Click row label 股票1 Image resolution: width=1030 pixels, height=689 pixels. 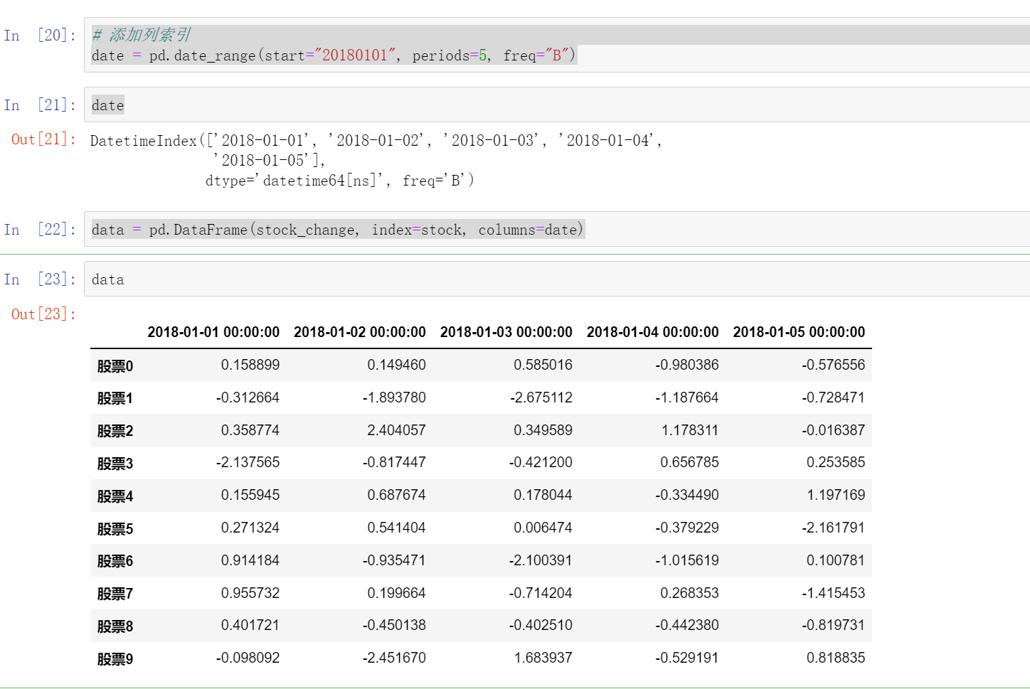click(115, 398)
